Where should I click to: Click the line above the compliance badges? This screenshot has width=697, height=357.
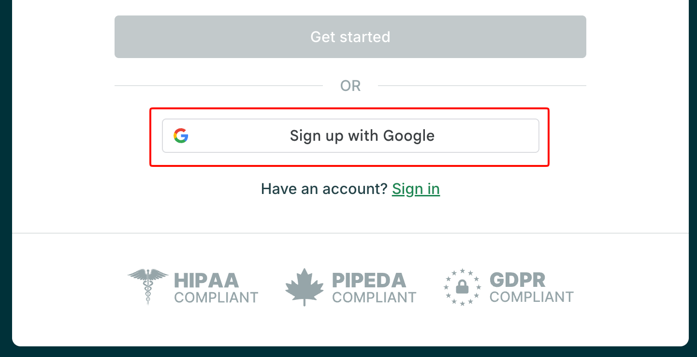pyautogui.click(x=350, y=233)
